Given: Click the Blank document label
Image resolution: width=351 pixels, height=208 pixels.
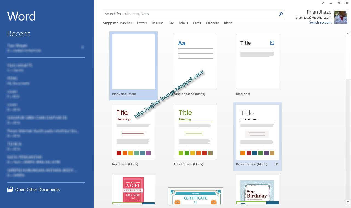Looking at the screenshot, I should (x=124, y=94).
